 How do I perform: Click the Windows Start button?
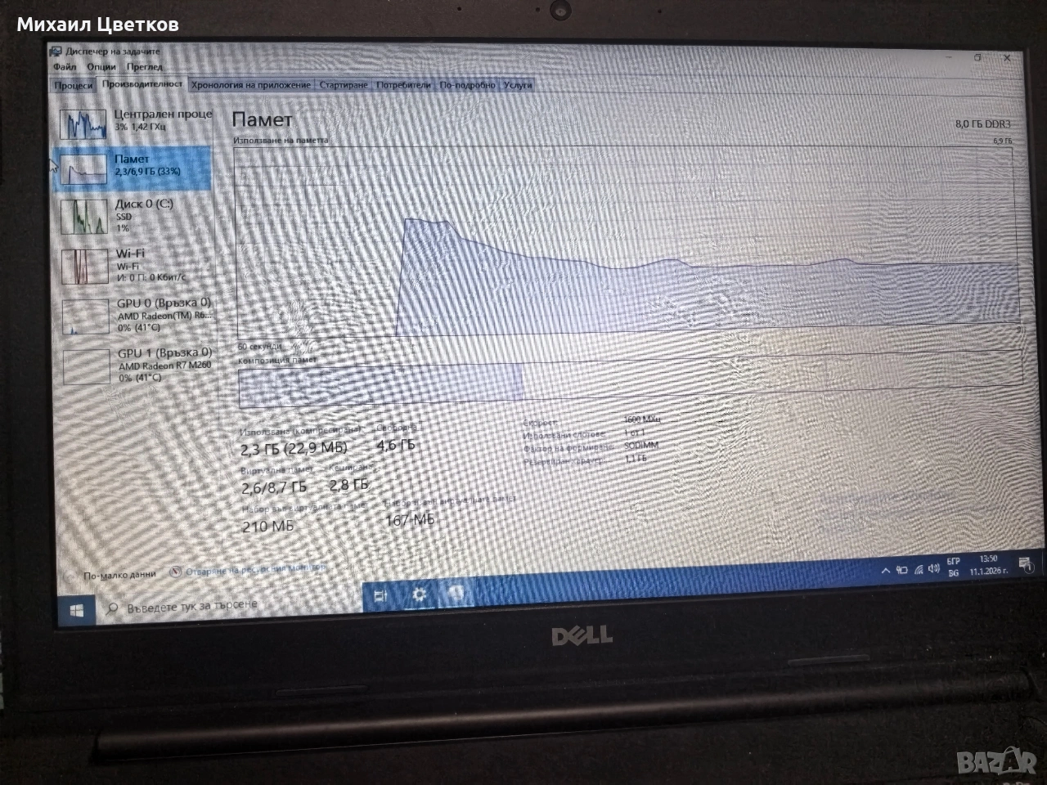pyautogui.click(x=78, y=611)
